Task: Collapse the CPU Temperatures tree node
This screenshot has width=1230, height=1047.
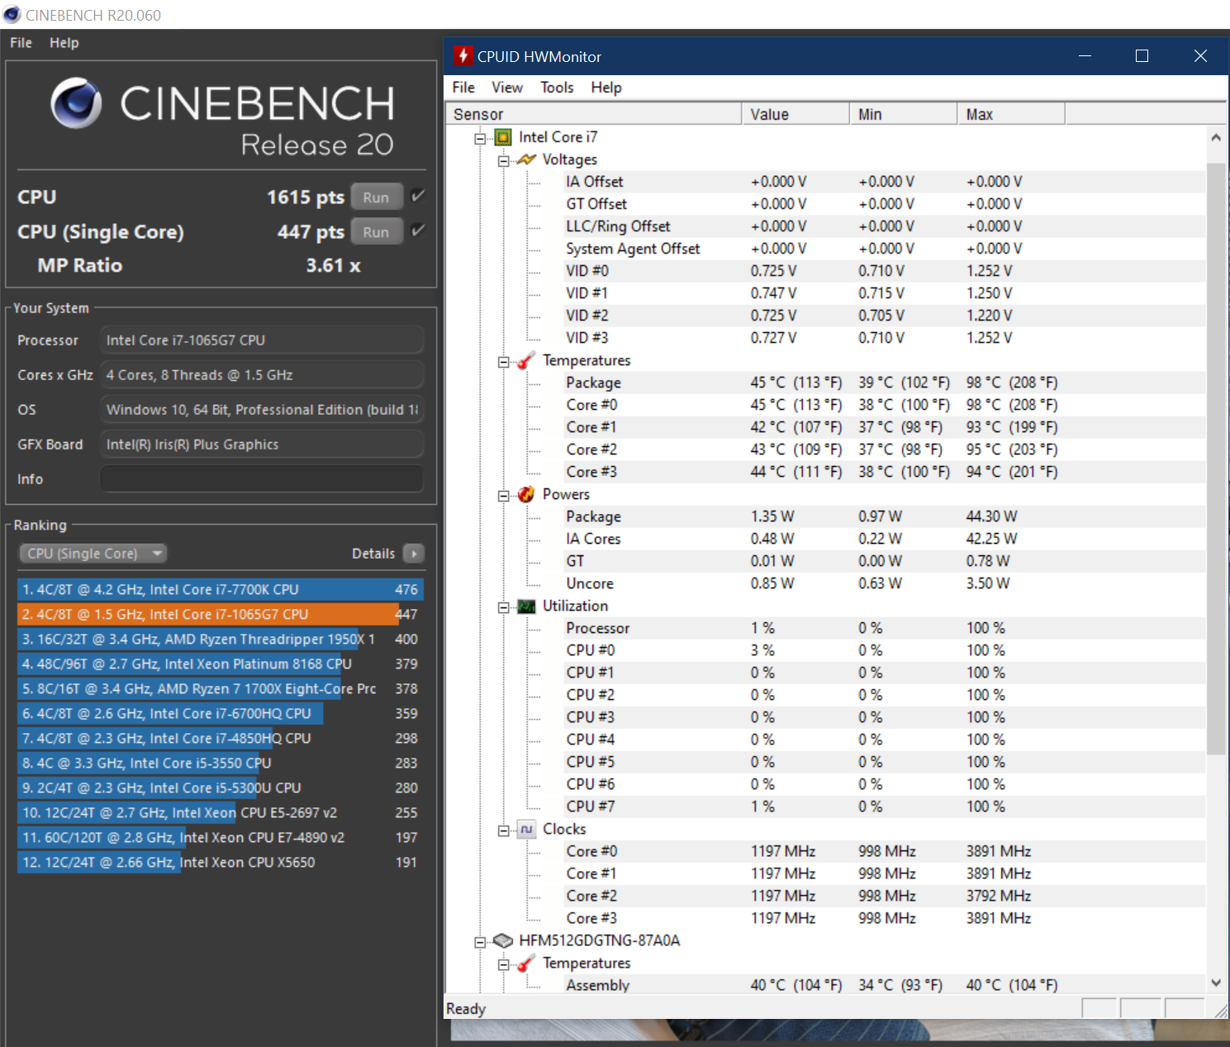Action: [503, 361]
